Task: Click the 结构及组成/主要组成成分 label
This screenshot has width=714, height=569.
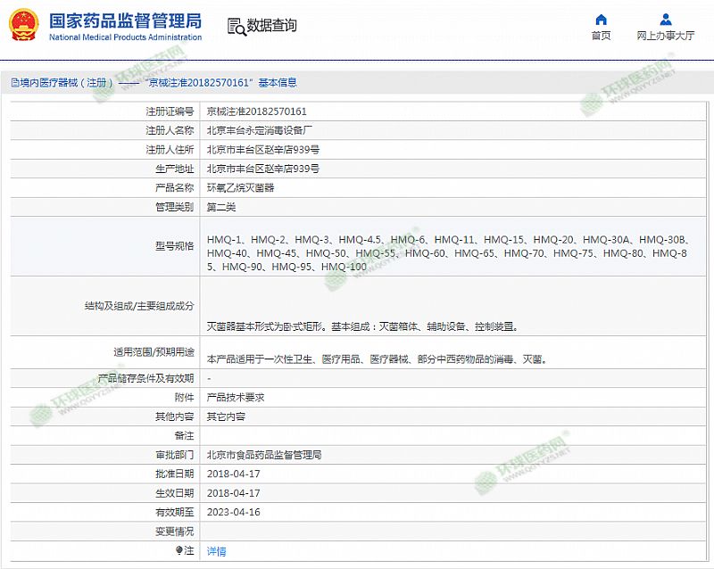Action: (x=139, y=306)
